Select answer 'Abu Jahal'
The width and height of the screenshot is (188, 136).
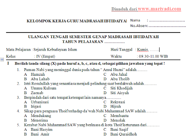click(119, 74)
